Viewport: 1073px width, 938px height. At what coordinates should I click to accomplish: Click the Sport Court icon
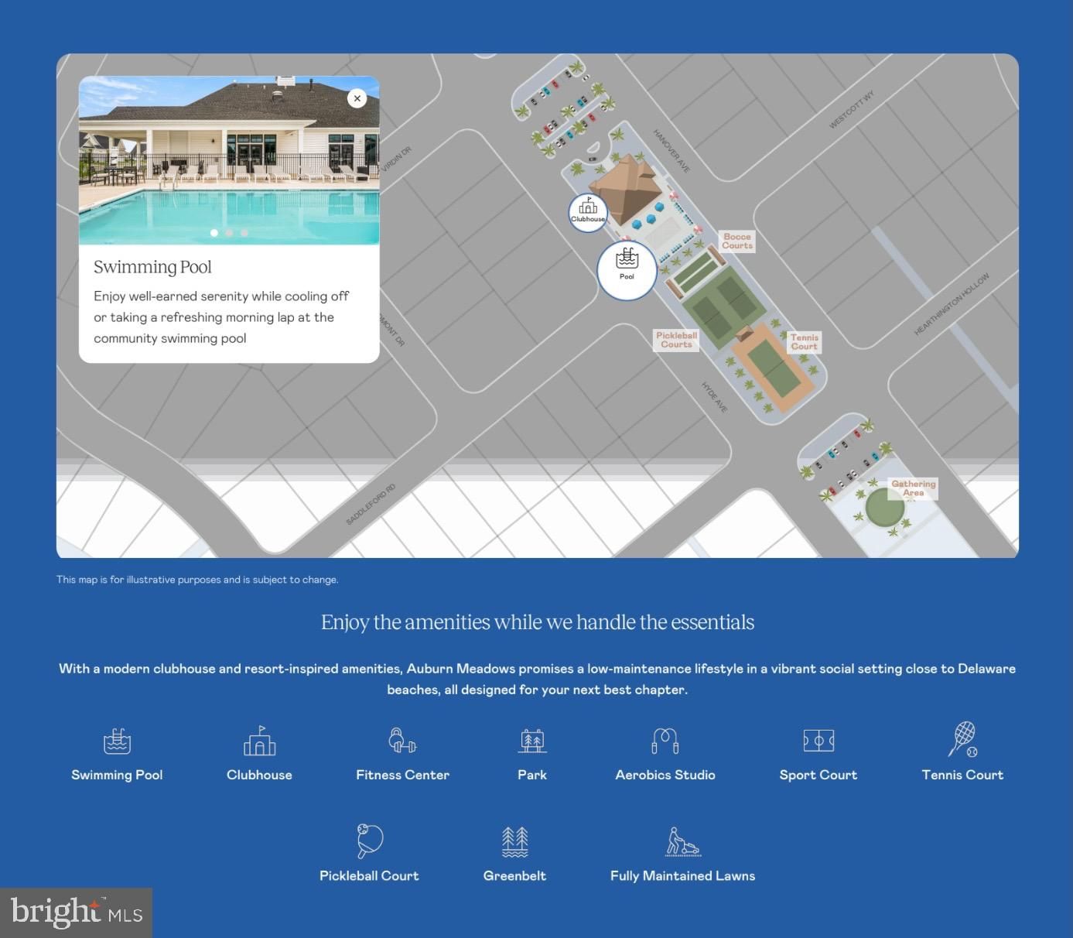818,741
